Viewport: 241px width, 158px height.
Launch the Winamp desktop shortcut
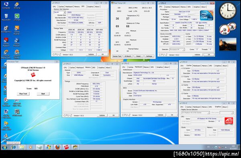pyautogui.click(x=17, y=5)
